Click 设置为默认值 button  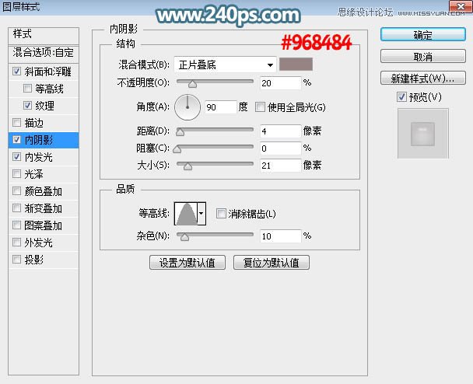(187, 263)
